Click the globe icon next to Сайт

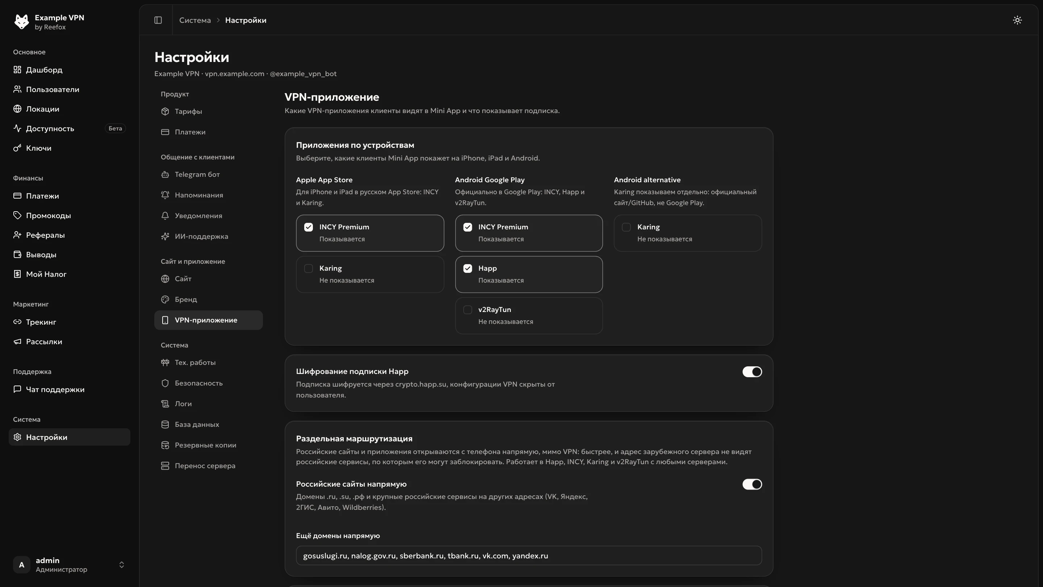click(x=165, y=279)
